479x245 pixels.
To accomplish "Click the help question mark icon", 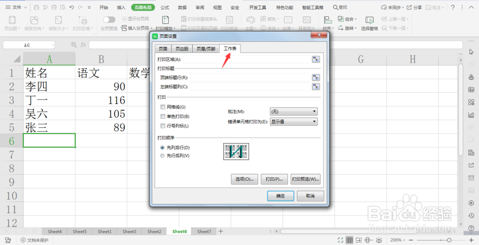I will tap(453, 7).
